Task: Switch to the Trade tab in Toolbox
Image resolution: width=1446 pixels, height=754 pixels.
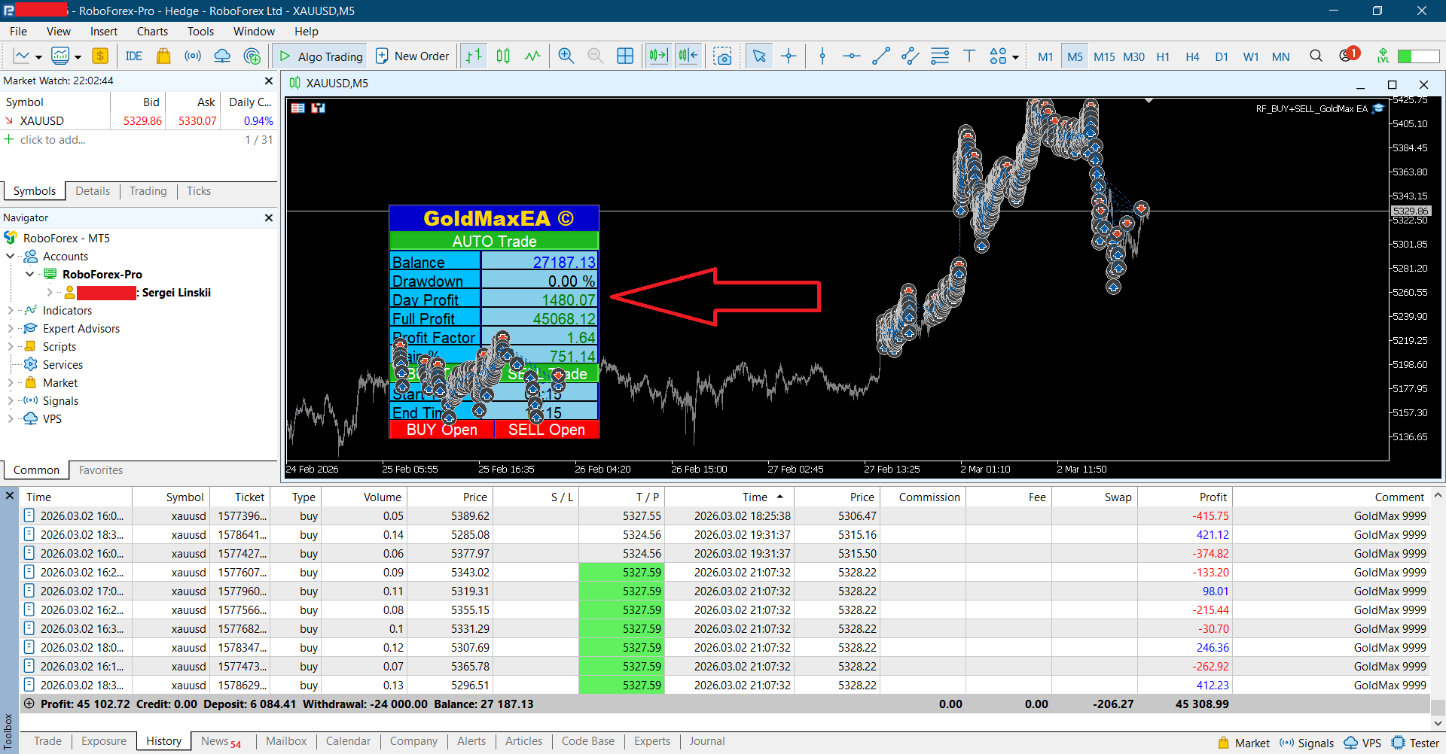Action: 47,741
